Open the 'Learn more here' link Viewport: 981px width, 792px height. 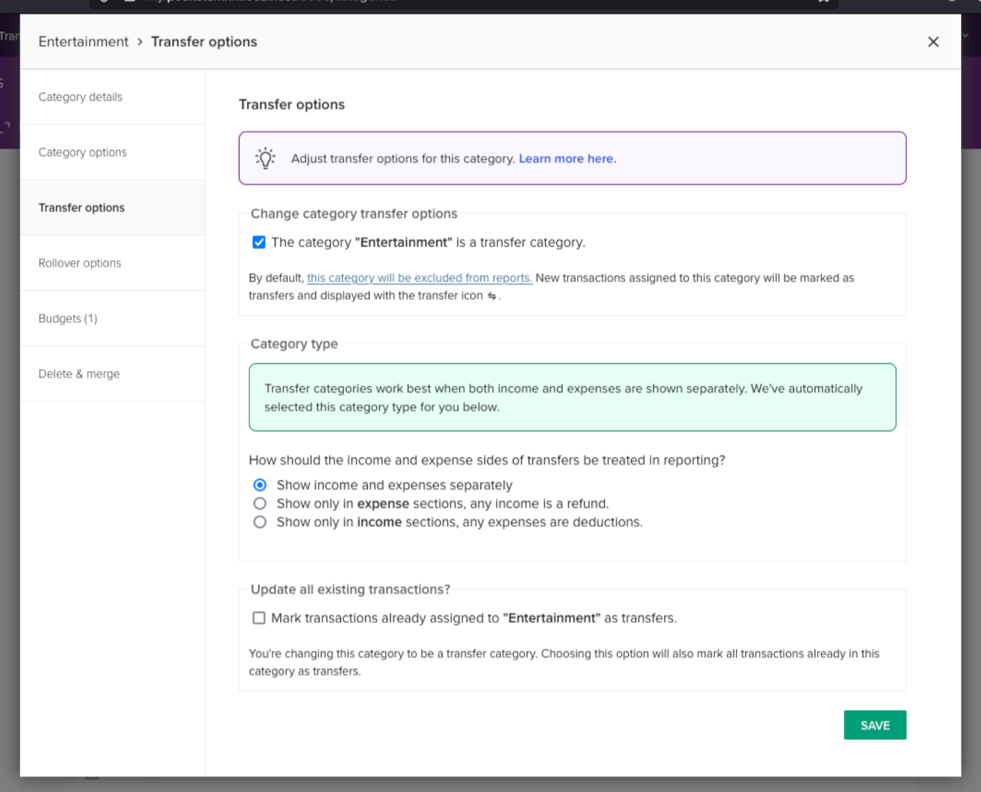tap(567, 159)
